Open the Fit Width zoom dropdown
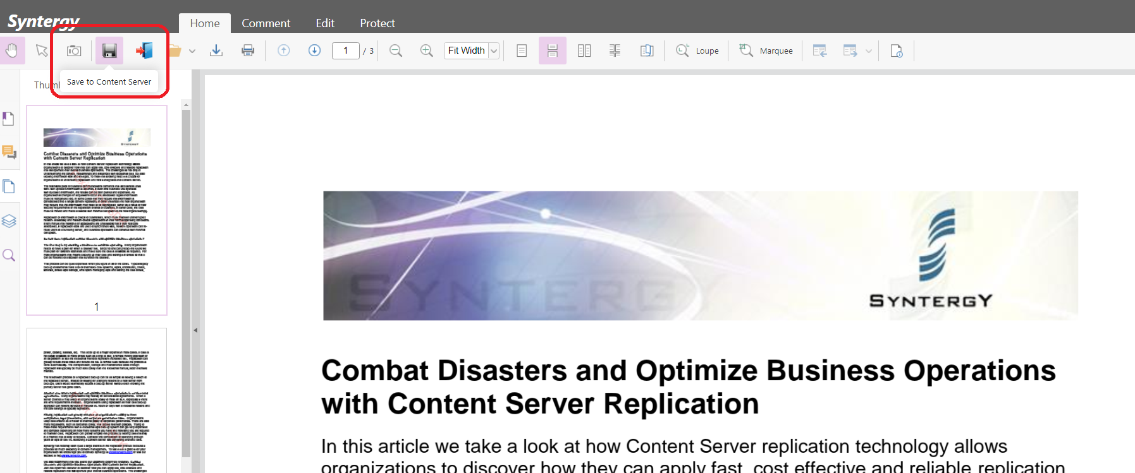 click(x=494, y=51)
